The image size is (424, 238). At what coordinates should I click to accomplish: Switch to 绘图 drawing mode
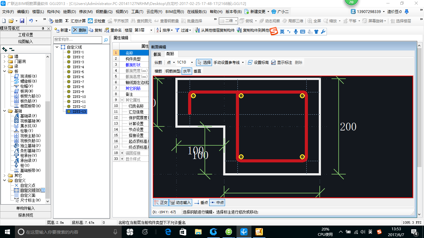tap(56, 21)
